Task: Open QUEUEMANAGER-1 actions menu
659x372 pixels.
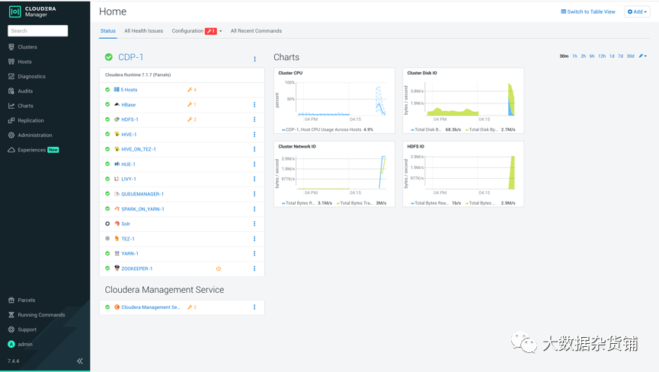Action: (x=254, y=194)
